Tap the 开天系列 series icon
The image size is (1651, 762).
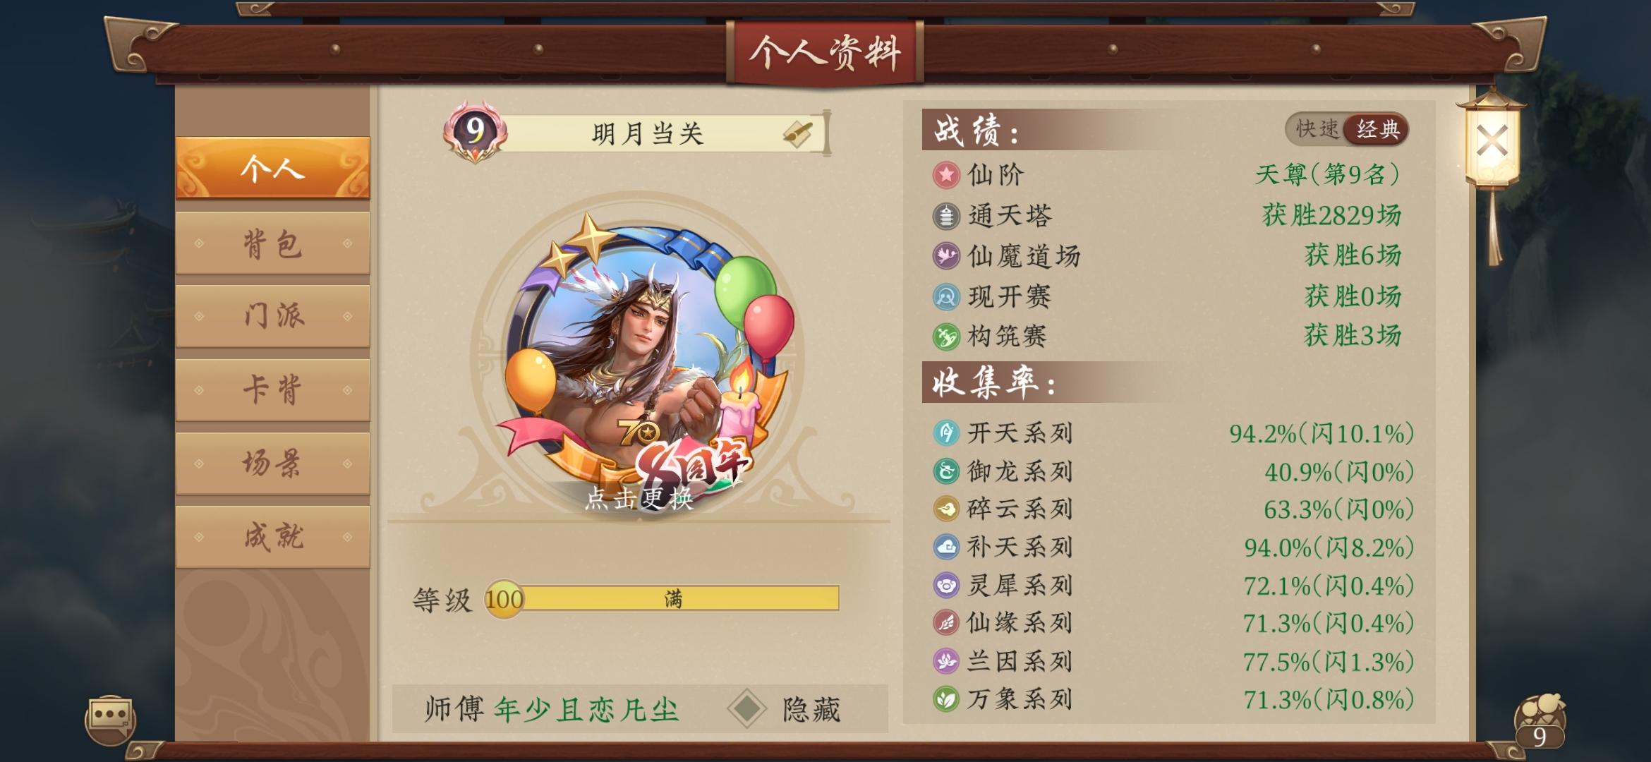946,433
